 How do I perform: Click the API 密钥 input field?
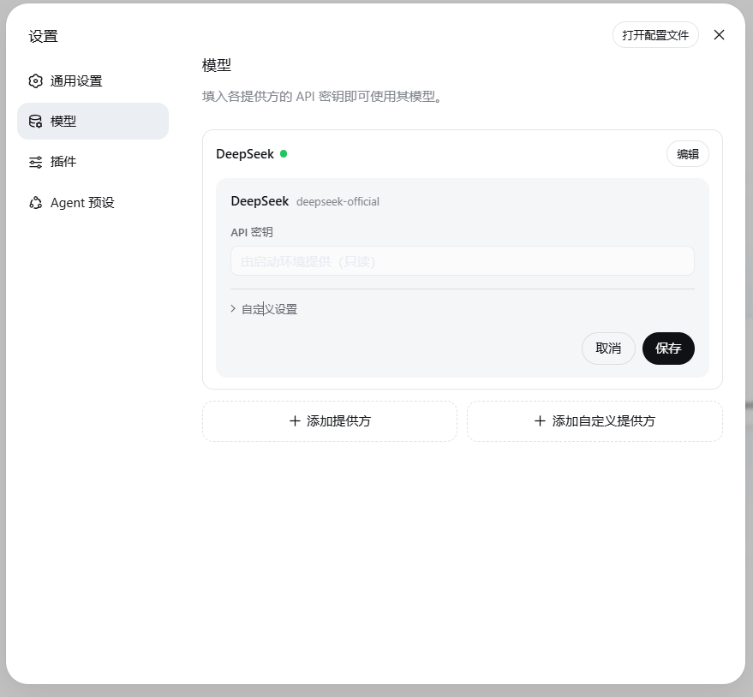(463, 261)
